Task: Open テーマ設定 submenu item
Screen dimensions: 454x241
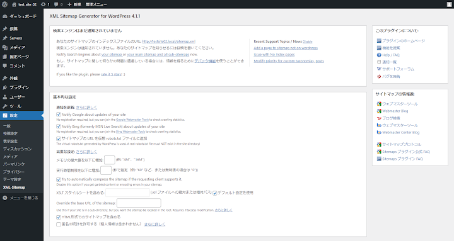Action: [12, 179]
